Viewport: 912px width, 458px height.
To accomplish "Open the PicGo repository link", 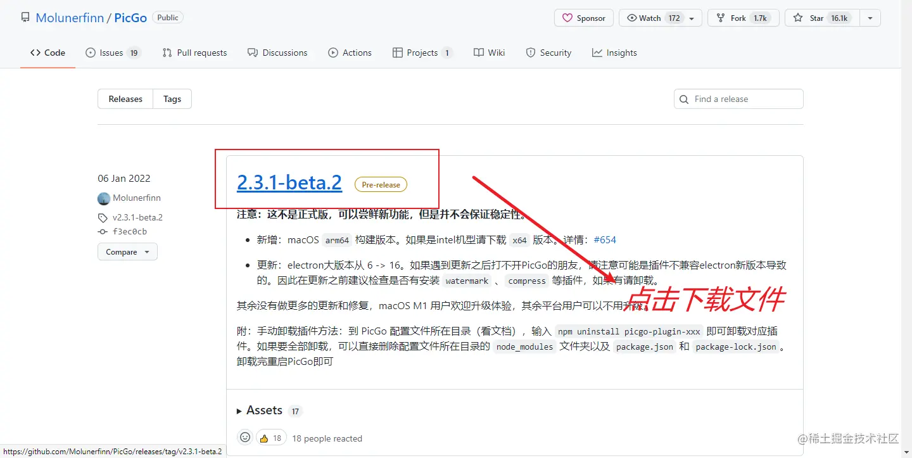I will click(130, 18).
